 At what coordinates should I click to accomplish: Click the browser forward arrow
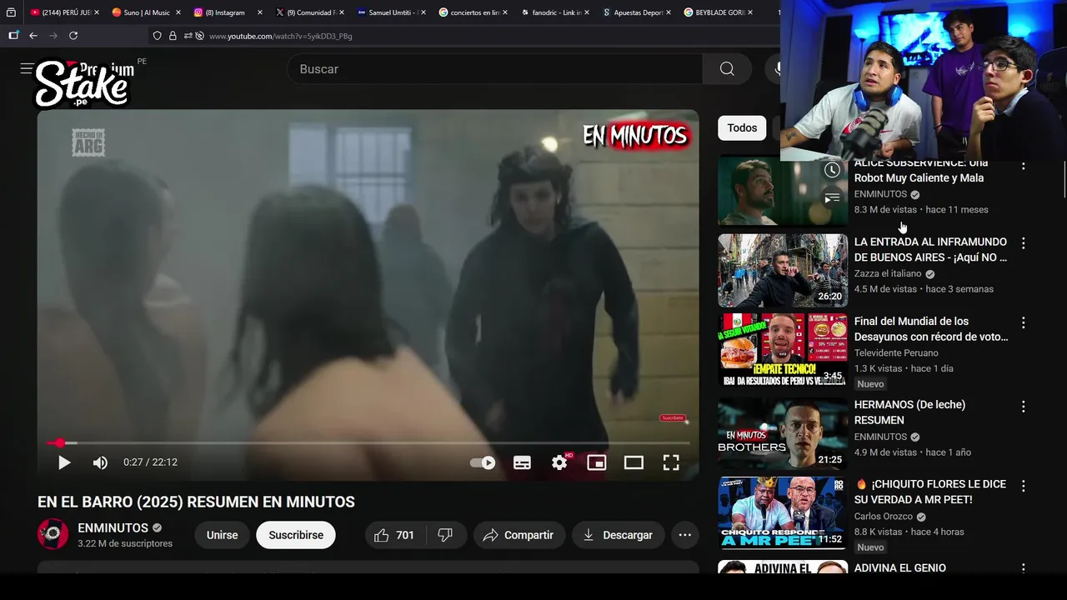53,36
